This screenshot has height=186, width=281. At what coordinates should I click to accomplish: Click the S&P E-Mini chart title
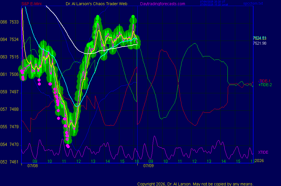coord(31,4)
